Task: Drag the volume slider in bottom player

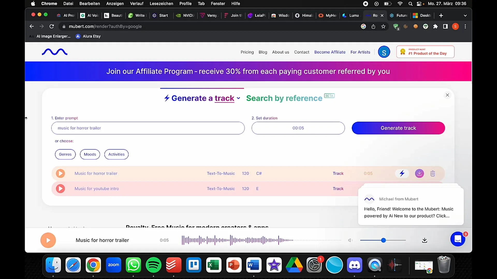Action: point(383,240)
